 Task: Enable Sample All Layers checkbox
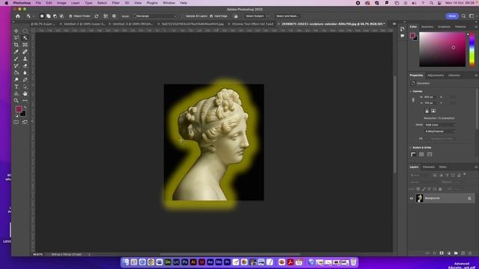(183, 16)
